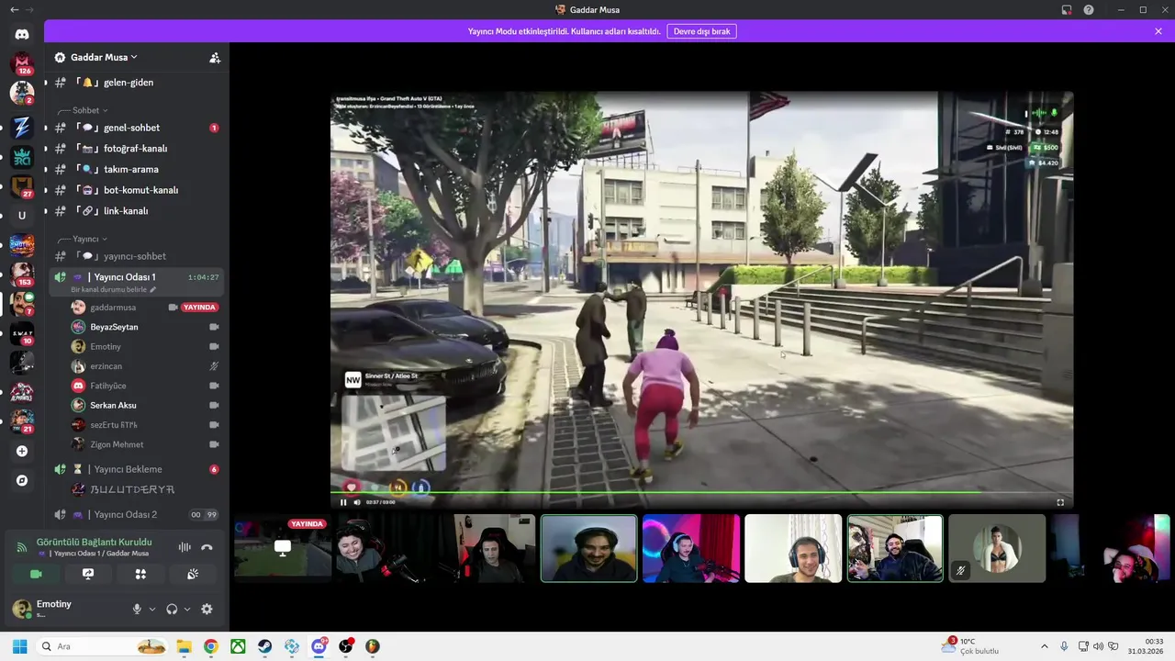Open Xbox app in the taskbar
1175x661 pixels.
pos(238,646)
